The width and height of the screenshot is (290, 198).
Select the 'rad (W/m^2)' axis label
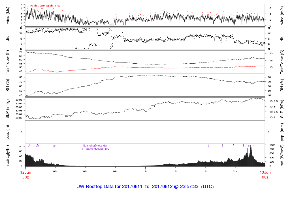(x=282, y=156)
